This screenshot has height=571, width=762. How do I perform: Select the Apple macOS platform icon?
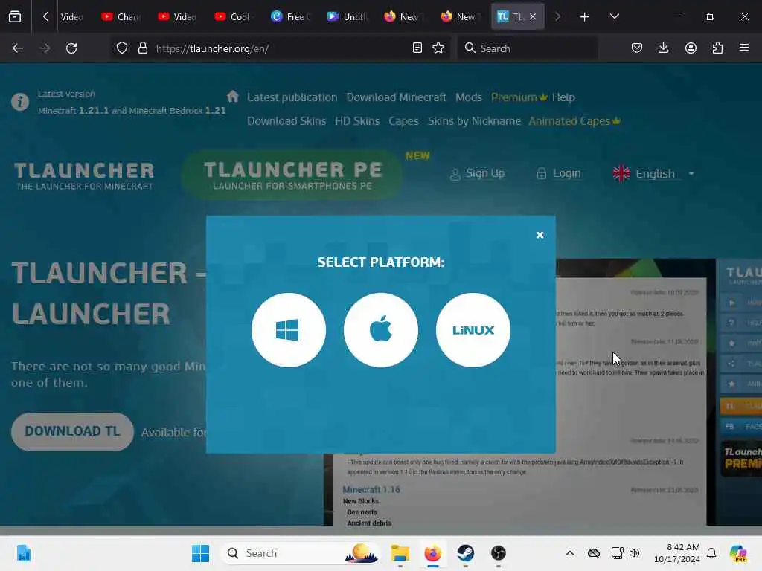pyautogui.click(x=380, y=330)
